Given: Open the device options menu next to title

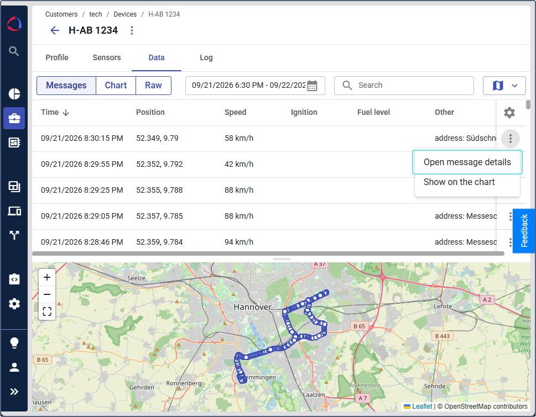Looking at the screenshot, I should [132, 30].
